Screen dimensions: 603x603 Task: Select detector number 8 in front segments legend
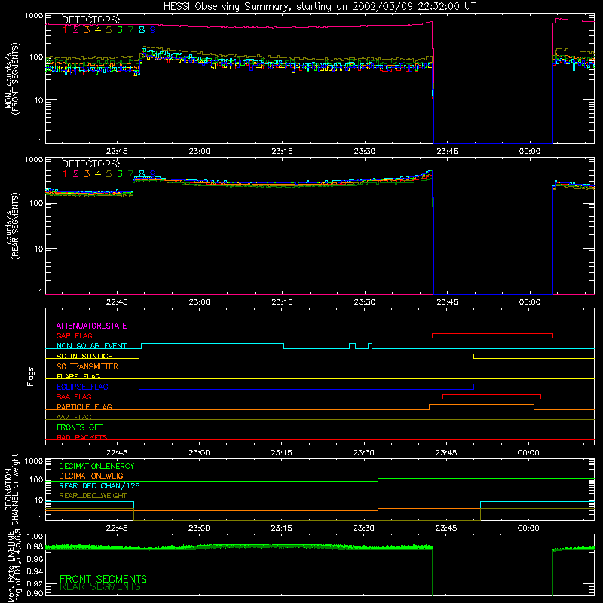click(142, 30)
